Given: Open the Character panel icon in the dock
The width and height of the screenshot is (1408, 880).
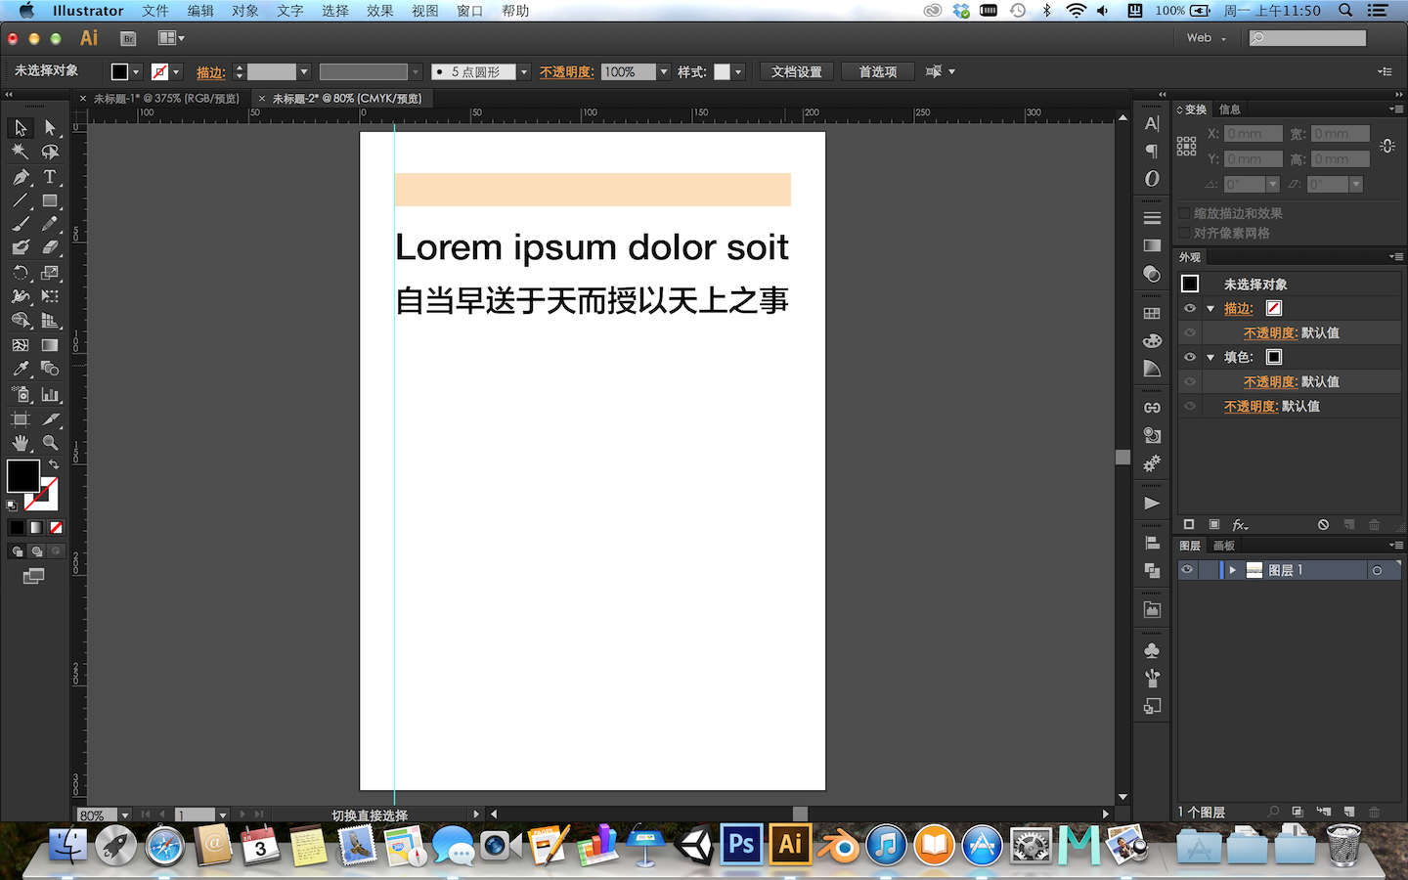Looking at the screenshot, I should (1152, 121).
